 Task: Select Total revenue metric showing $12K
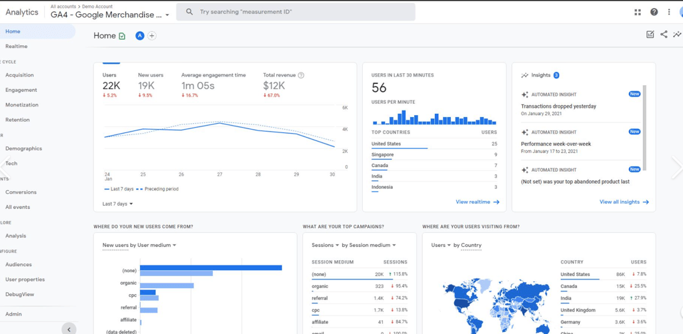point(283,85)
